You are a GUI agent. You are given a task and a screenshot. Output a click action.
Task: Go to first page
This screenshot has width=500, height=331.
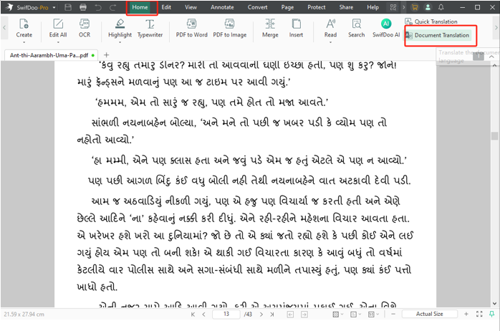(193, 315)
